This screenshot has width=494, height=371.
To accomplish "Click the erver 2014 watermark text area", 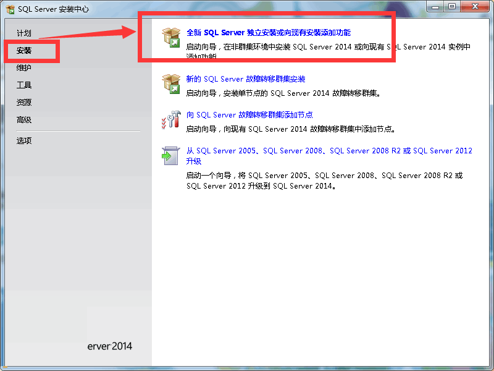I will click(x=110, y=346).
